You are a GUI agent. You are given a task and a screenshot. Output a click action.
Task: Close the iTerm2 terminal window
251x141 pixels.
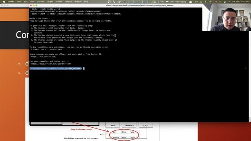[31, 5]
